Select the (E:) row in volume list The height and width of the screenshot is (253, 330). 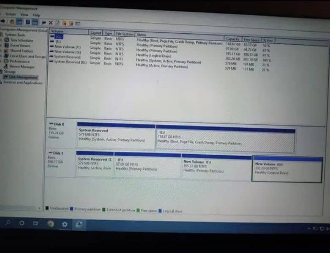pos(58,42)
